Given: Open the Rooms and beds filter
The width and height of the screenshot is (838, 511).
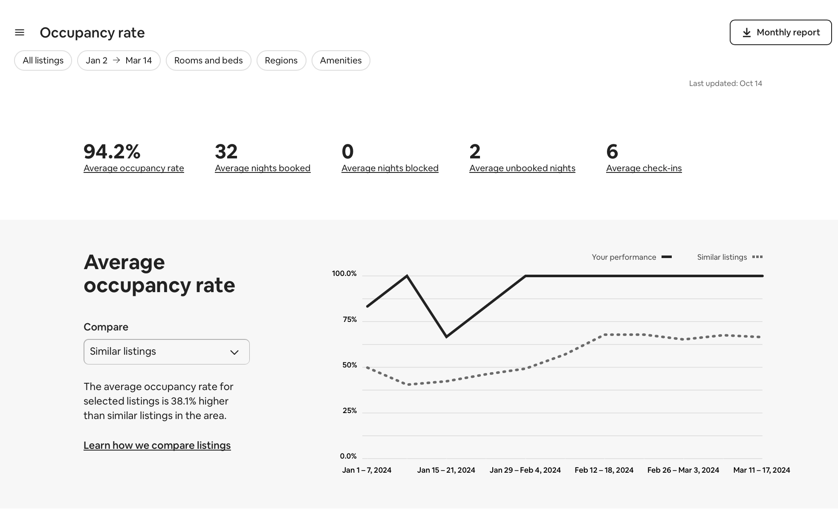Looking at the screenshot, I should 208,60.
